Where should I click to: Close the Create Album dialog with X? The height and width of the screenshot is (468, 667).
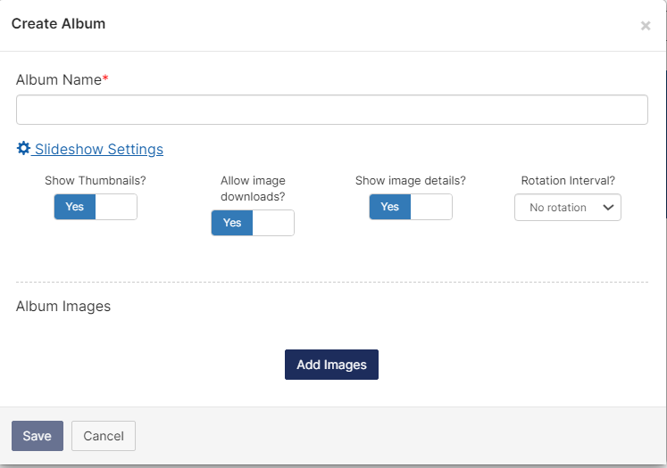646,26
